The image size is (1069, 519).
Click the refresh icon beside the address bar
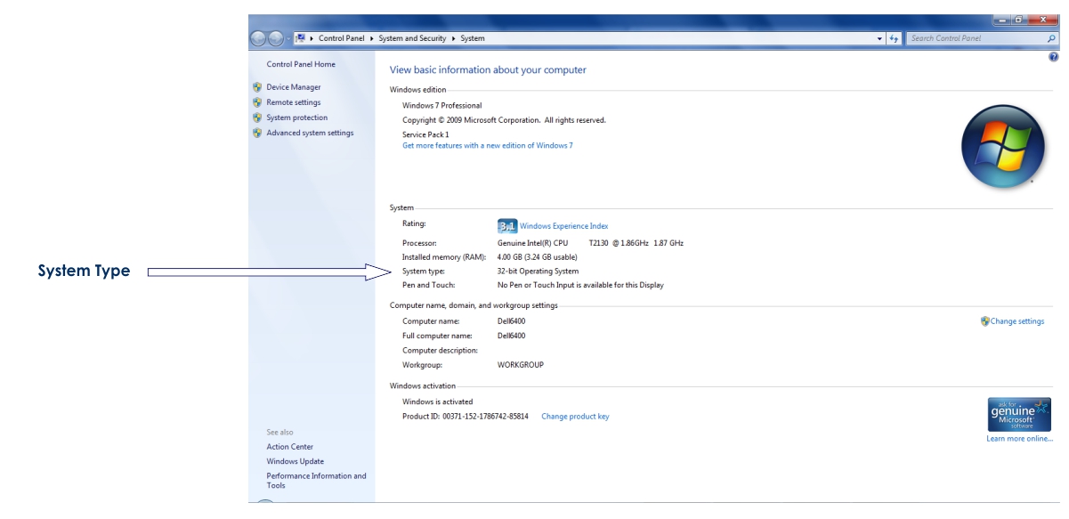click(895, 38)
